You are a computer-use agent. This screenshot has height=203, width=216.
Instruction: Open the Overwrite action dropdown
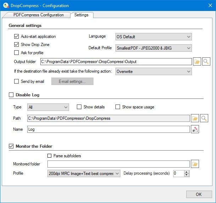(153, 71)
